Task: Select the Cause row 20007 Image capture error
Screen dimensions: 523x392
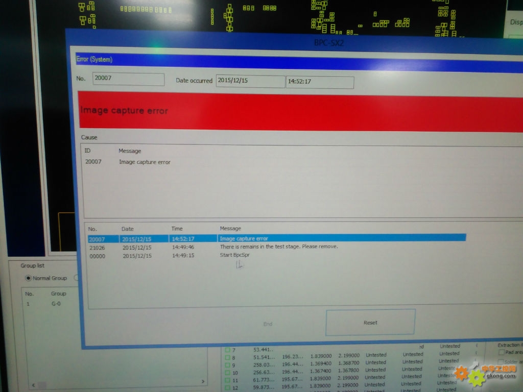Action: [128, 162]
